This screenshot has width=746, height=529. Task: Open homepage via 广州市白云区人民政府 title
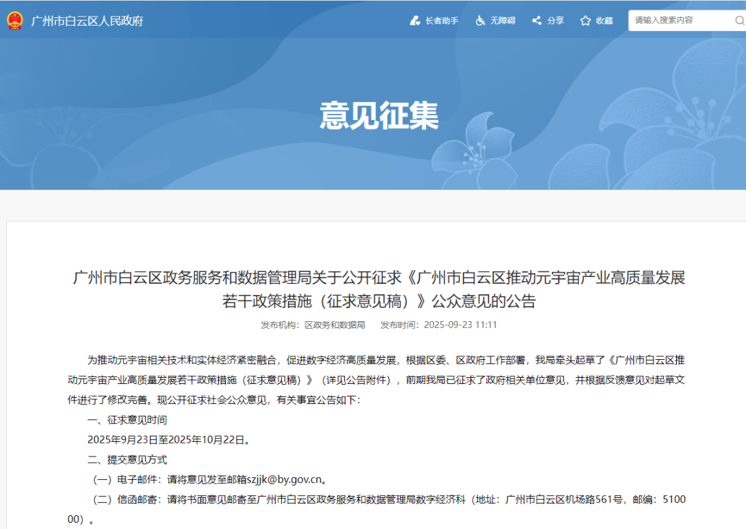coord(86,20)
